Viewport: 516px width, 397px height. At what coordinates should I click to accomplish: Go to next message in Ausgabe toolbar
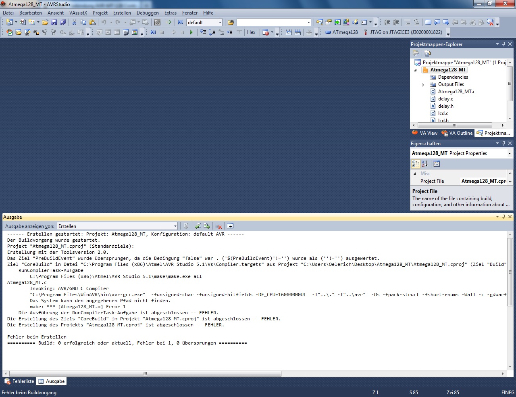(207, 226)
